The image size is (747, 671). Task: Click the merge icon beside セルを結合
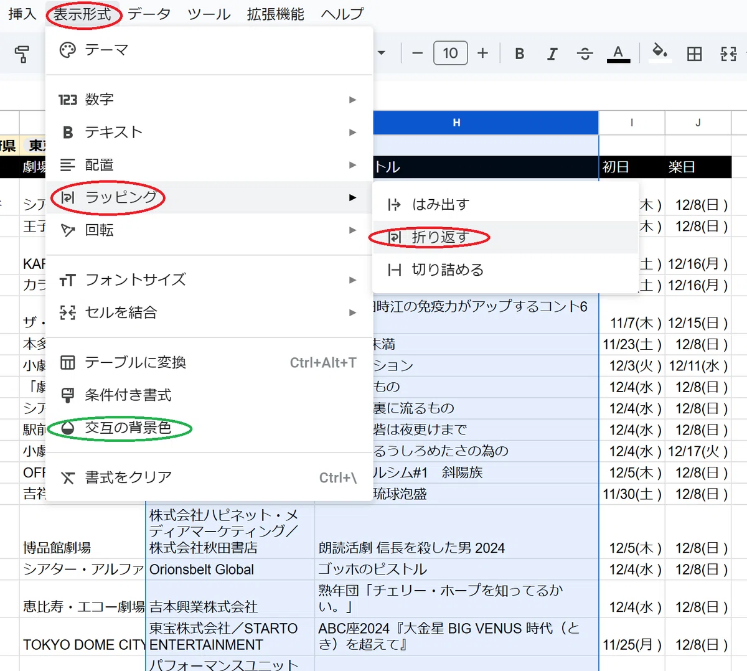67,312
